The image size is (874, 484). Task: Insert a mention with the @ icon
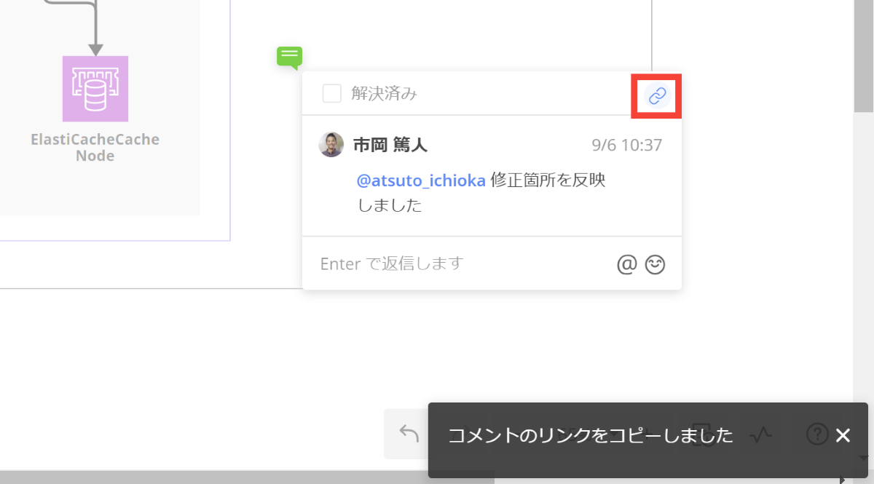click(x=626, y=264)
